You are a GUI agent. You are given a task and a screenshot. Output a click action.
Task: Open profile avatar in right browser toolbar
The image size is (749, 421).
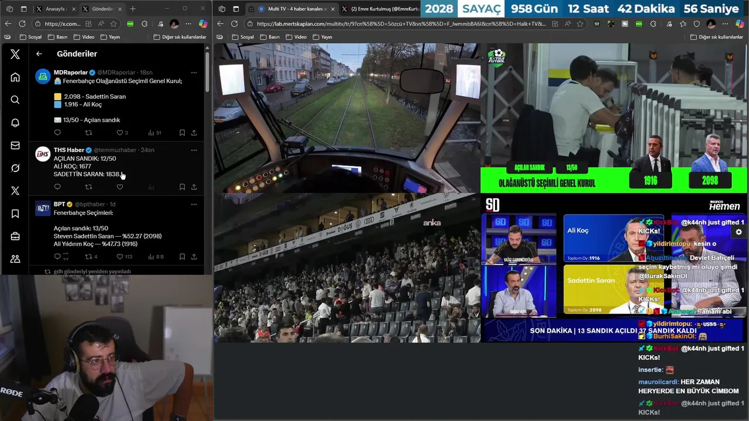point(711,23)
